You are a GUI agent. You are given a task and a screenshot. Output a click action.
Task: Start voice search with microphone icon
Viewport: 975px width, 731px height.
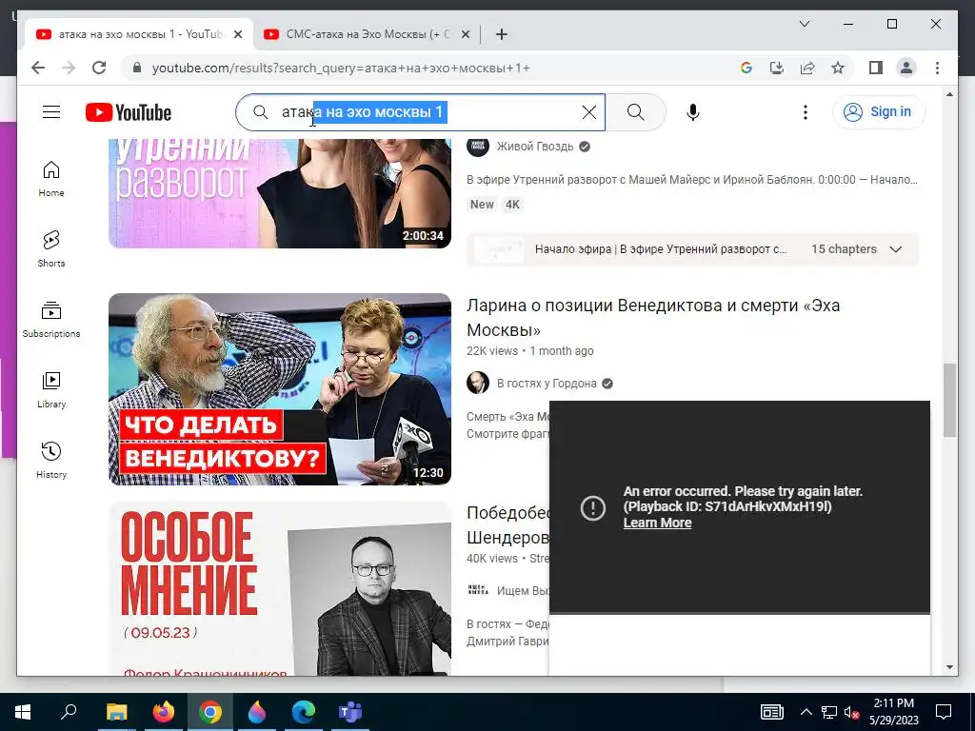click(x=693, y=112)
